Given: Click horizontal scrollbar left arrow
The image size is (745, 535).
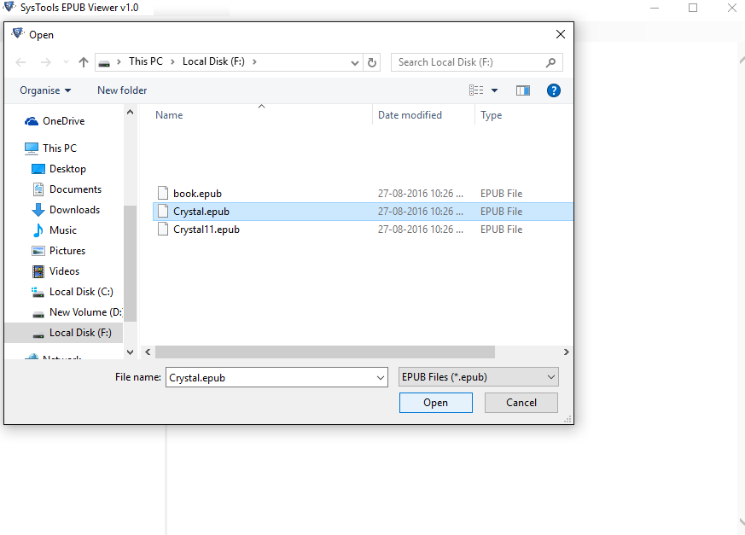Looking at the screenshot, I should (x=148, y=352).
